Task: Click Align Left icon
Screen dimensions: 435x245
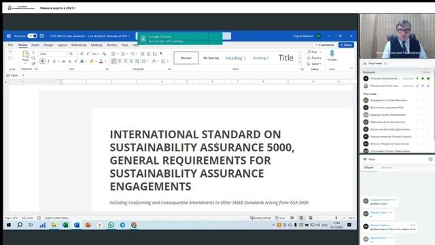Action: (x=114, y=61)
